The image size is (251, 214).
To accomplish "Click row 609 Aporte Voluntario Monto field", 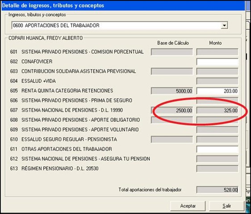I will coord(217,130).
